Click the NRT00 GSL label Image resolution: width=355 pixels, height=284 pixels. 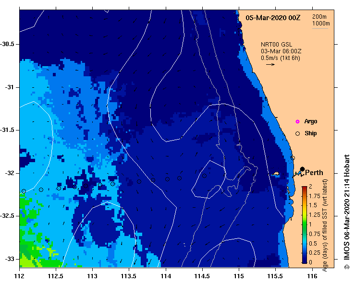(x=276, y=44)
